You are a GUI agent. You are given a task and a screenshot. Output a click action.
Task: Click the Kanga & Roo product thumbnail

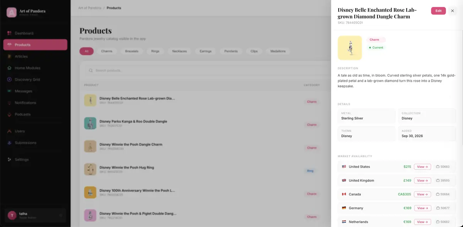pos(90,123)
